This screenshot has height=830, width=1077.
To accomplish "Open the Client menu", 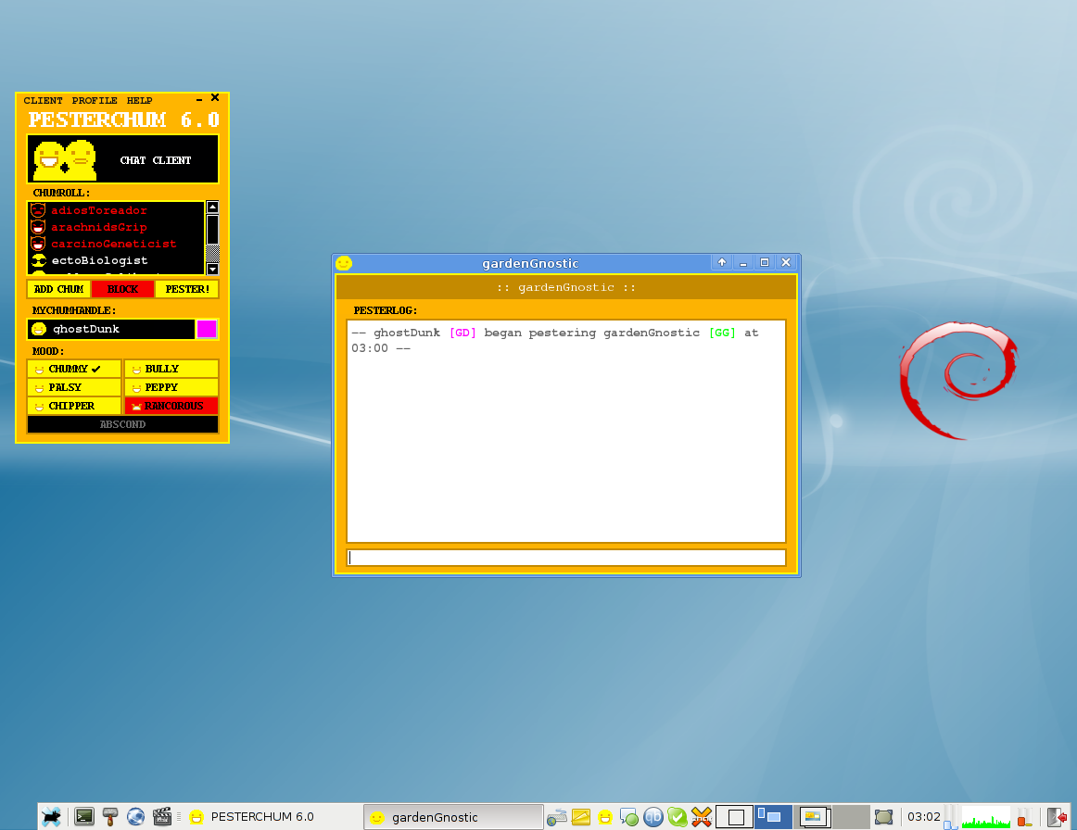I will [44, 100].
